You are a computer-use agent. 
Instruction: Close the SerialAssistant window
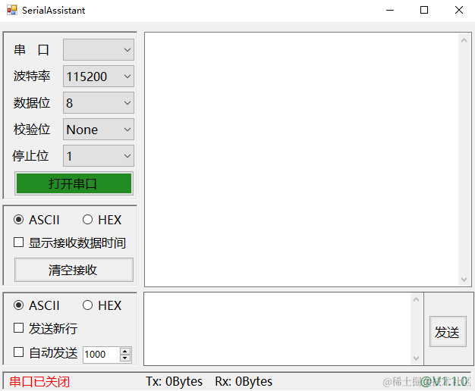458,11
